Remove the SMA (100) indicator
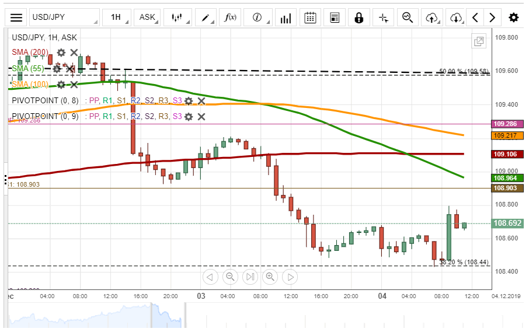This screenshot has height=332, width=529. 74,85
